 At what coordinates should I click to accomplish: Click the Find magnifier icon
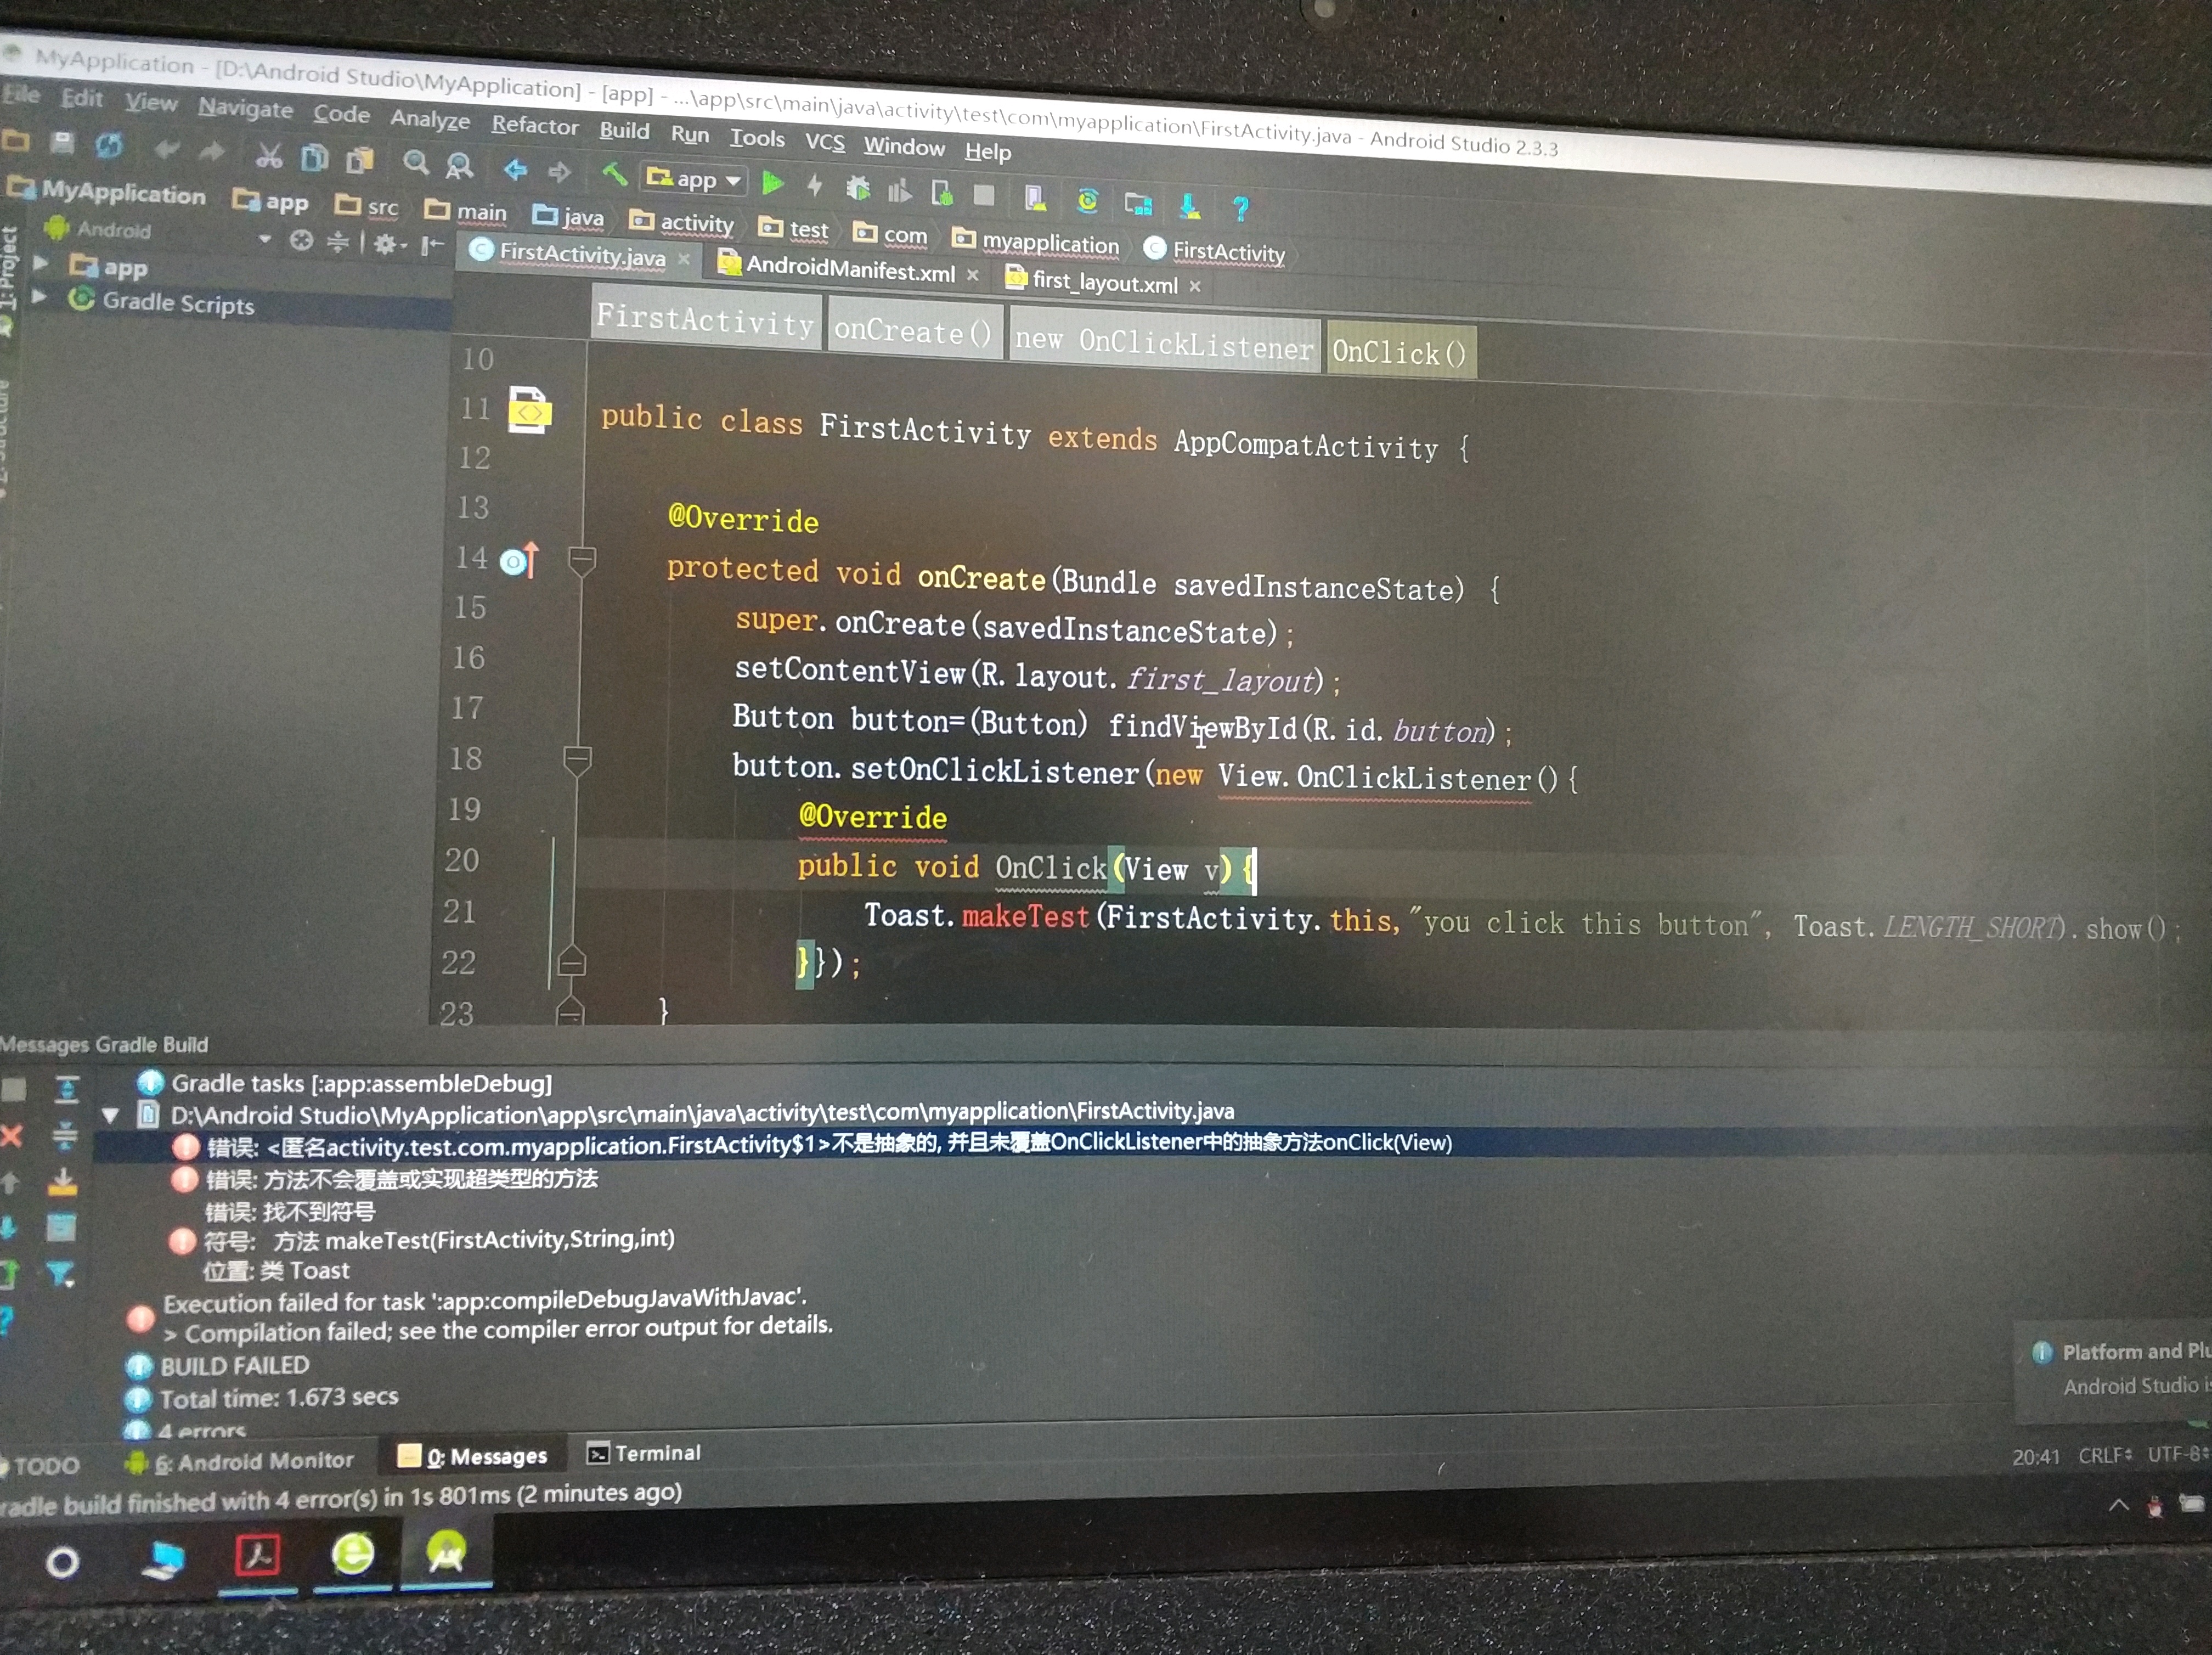pos(415,162)
